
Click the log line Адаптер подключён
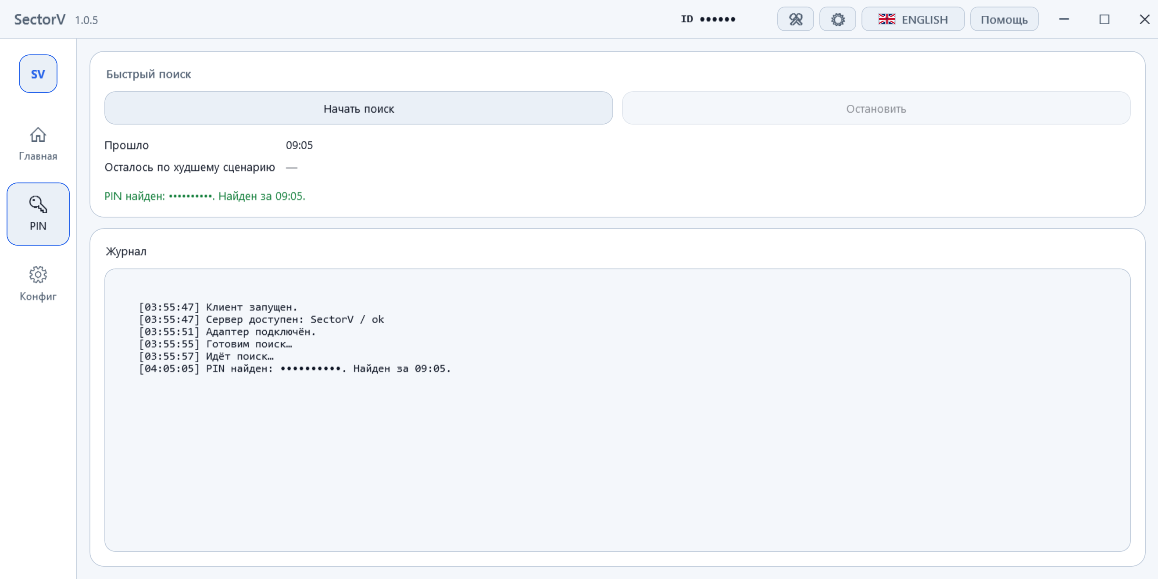(227, 332)
